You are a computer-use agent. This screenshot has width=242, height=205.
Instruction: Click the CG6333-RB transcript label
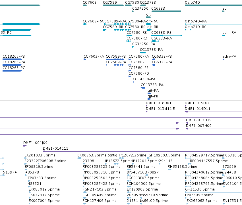[x=161, y=33]
